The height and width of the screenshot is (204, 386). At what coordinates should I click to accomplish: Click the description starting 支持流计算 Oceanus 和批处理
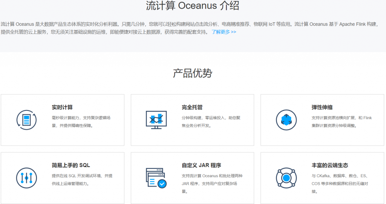point(212,184)
